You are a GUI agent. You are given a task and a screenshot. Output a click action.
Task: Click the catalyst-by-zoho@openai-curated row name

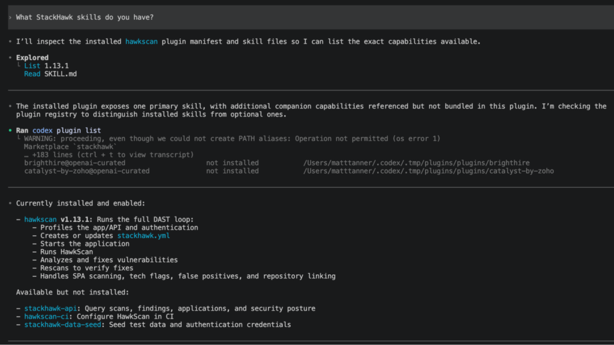[x=87, y=172]
